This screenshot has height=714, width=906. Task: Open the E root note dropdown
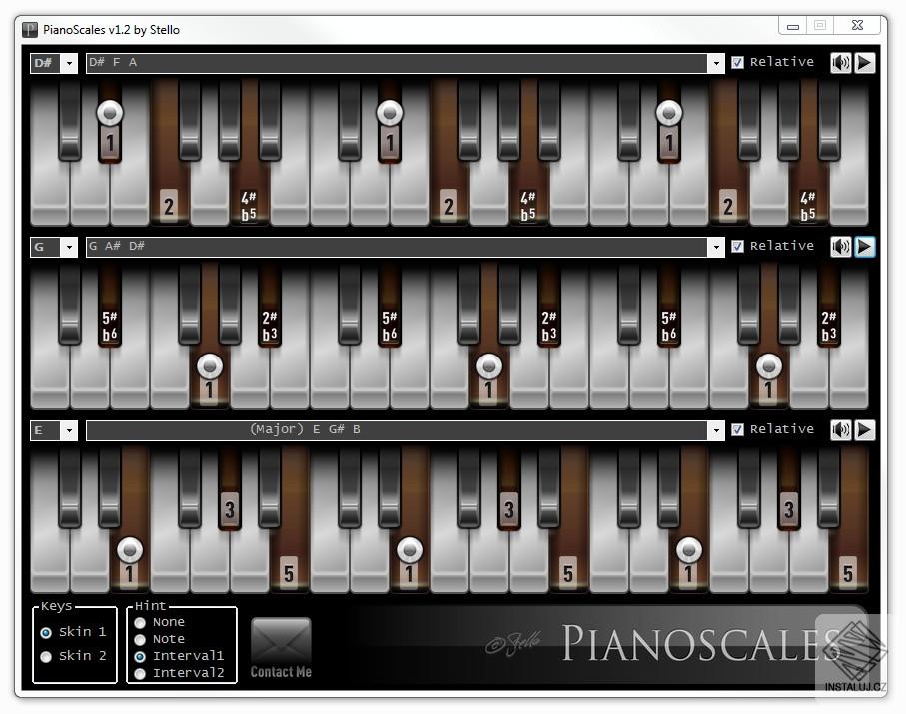click(69, 431)
